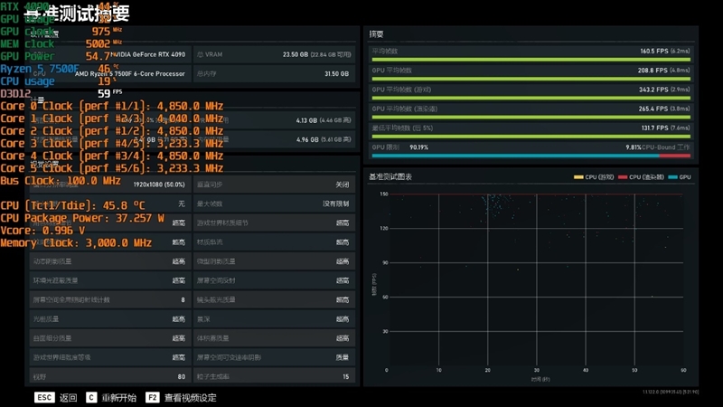This screenshot has width=723, height=407.
Task: Click the build version text at bottom right
Action: pos(671,392)
